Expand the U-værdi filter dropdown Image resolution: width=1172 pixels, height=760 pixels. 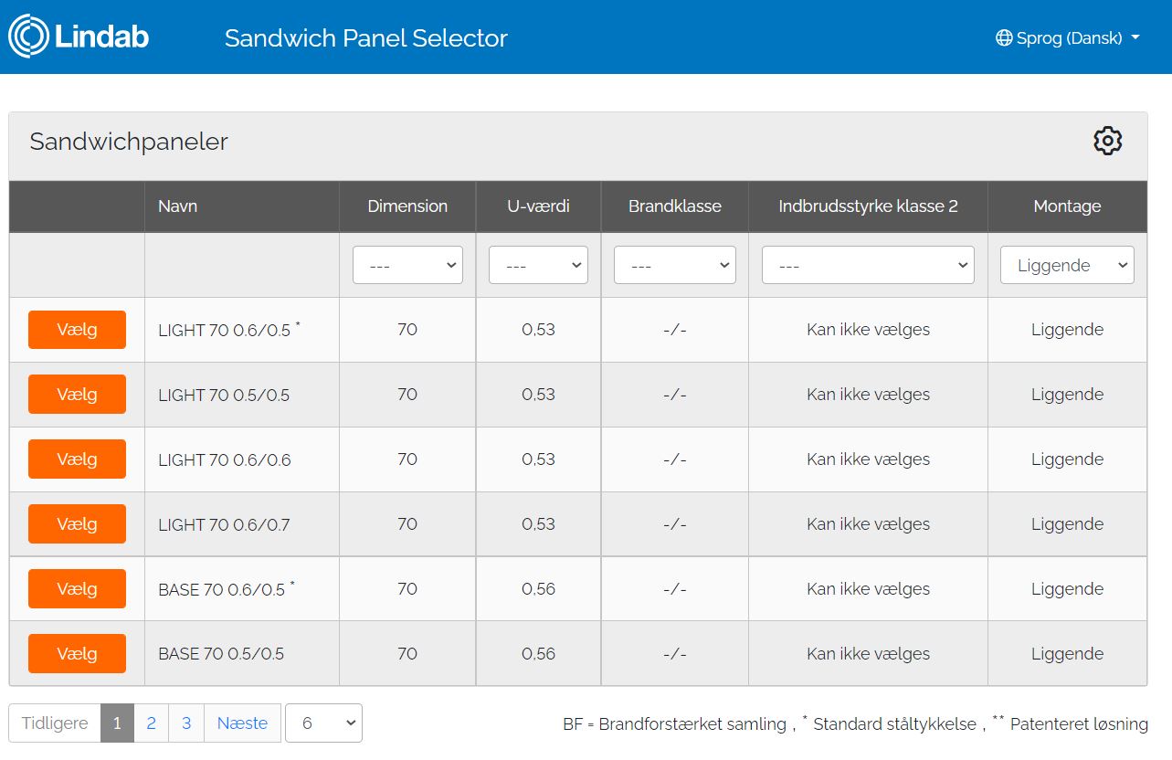click(x=538, y=265)
